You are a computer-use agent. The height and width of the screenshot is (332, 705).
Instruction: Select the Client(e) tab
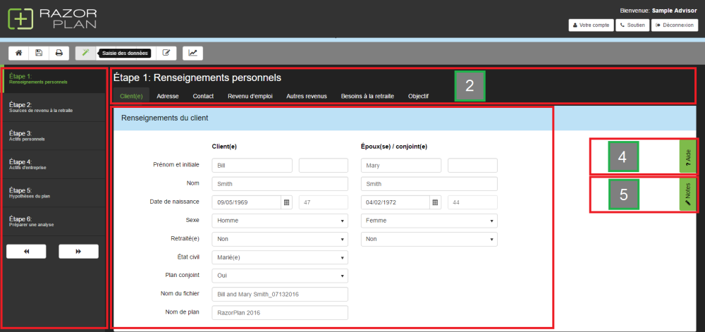[x=131, y=96]
